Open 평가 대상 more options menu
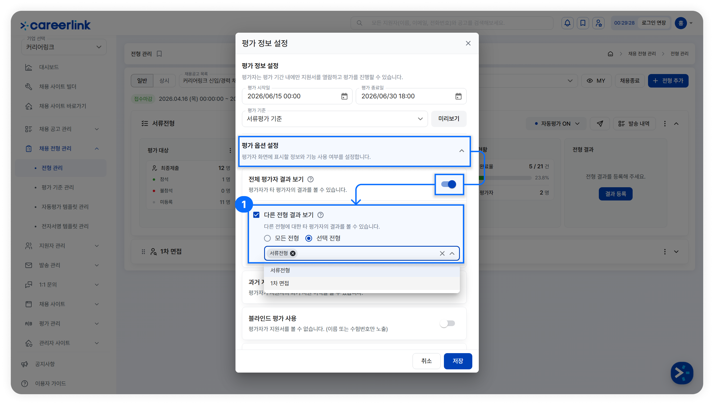The width and height of the screenshot is (714, 405). 230,150
